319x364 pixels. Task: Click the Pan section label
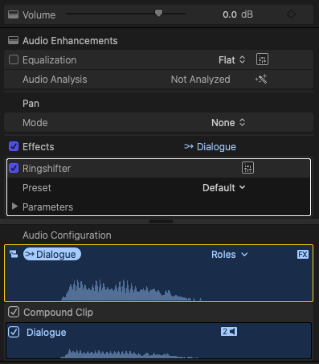(x=31, y=104)
